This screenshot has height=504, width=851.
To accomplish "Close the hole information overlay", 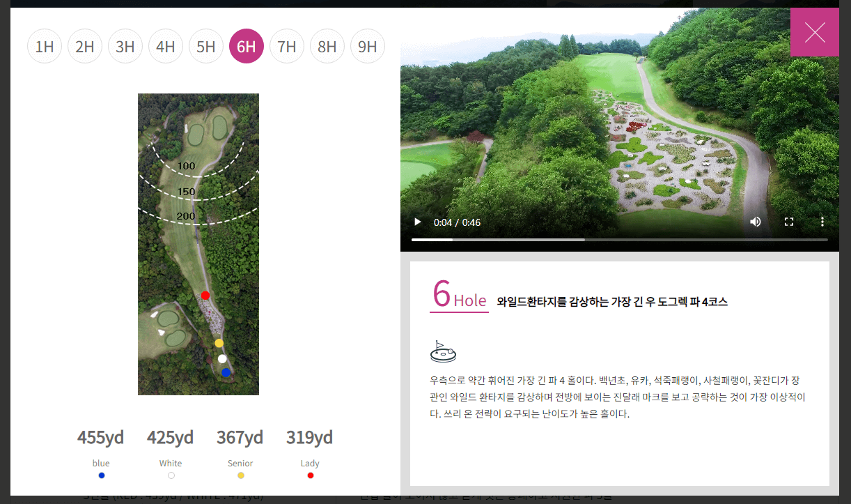I will (815, 32).
